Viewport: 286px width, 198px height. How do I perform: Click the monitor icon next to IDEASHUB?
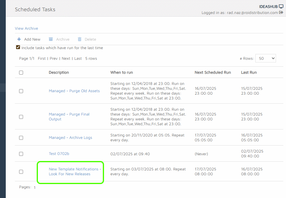(x=281, y=6)
